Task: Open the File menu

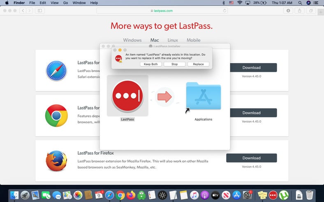Action: pos(32,3)
